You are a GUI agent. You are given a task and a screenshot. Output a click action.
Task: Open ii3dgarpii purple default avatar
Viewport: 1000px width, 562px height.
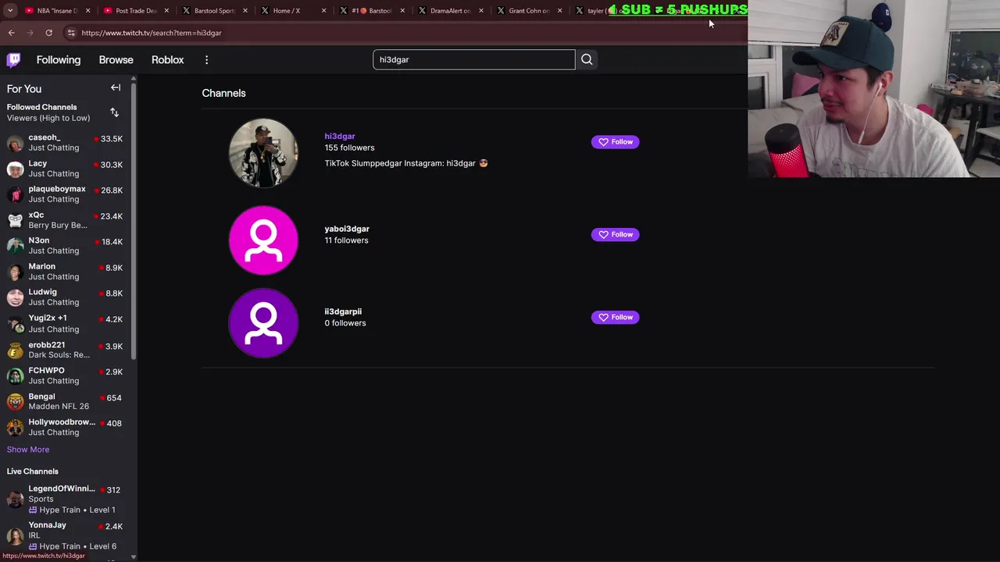[x=263, y=323]
